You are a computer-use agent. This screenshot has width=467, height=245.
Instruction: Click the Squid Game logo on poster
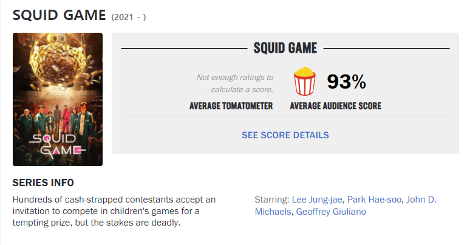(58, 145)
